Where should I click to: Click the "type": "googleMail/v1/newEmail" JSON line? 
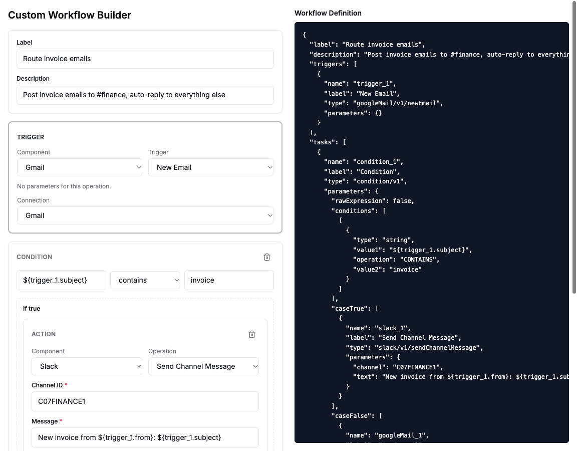coord(384,103)
